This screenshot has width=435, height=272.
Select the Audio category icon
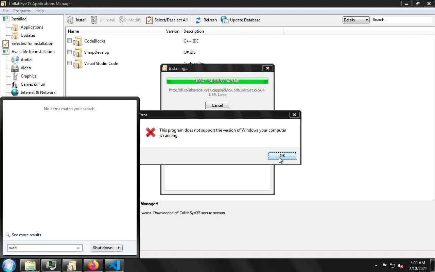point(15,60)
